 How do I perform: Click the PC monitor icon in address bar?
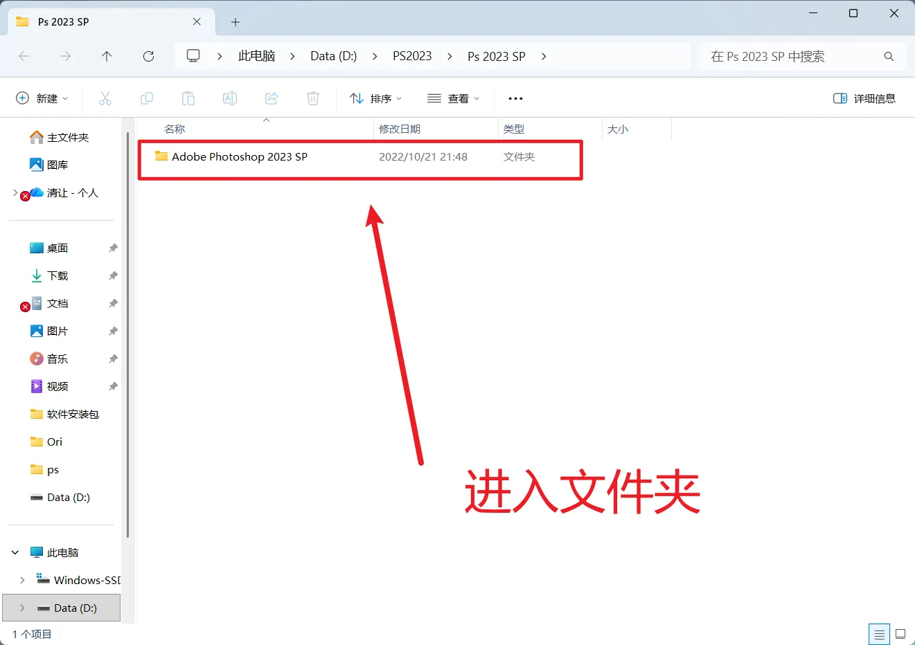pos(193,56)
